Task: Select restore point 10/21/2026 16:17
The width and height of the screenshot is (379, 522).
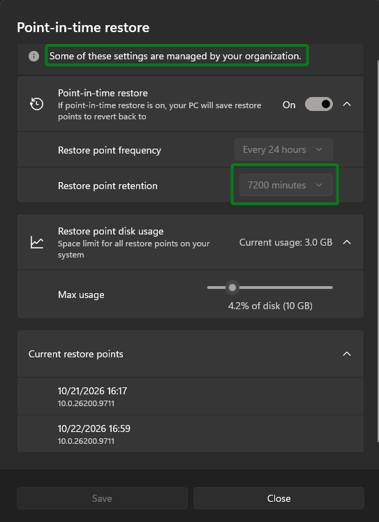Action: (191, 396)
